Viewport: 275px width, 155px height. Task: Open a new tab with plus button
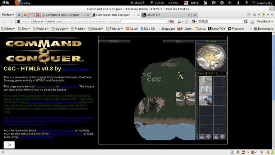(195, 15)
